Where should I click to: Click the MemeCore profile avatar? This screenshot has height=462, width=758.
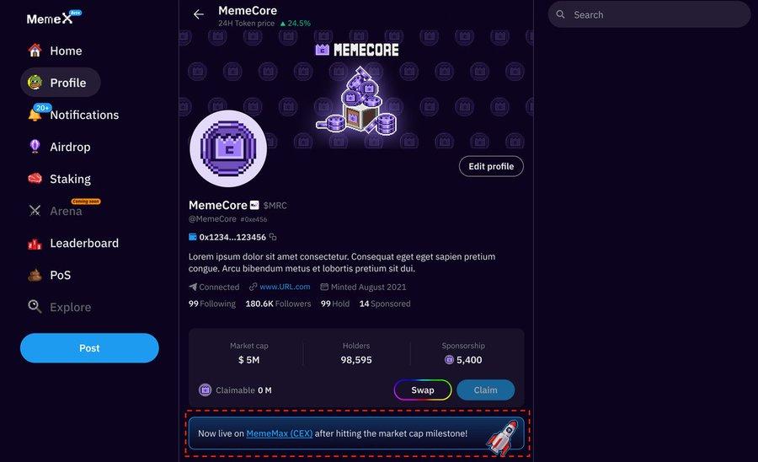point(228,148)
